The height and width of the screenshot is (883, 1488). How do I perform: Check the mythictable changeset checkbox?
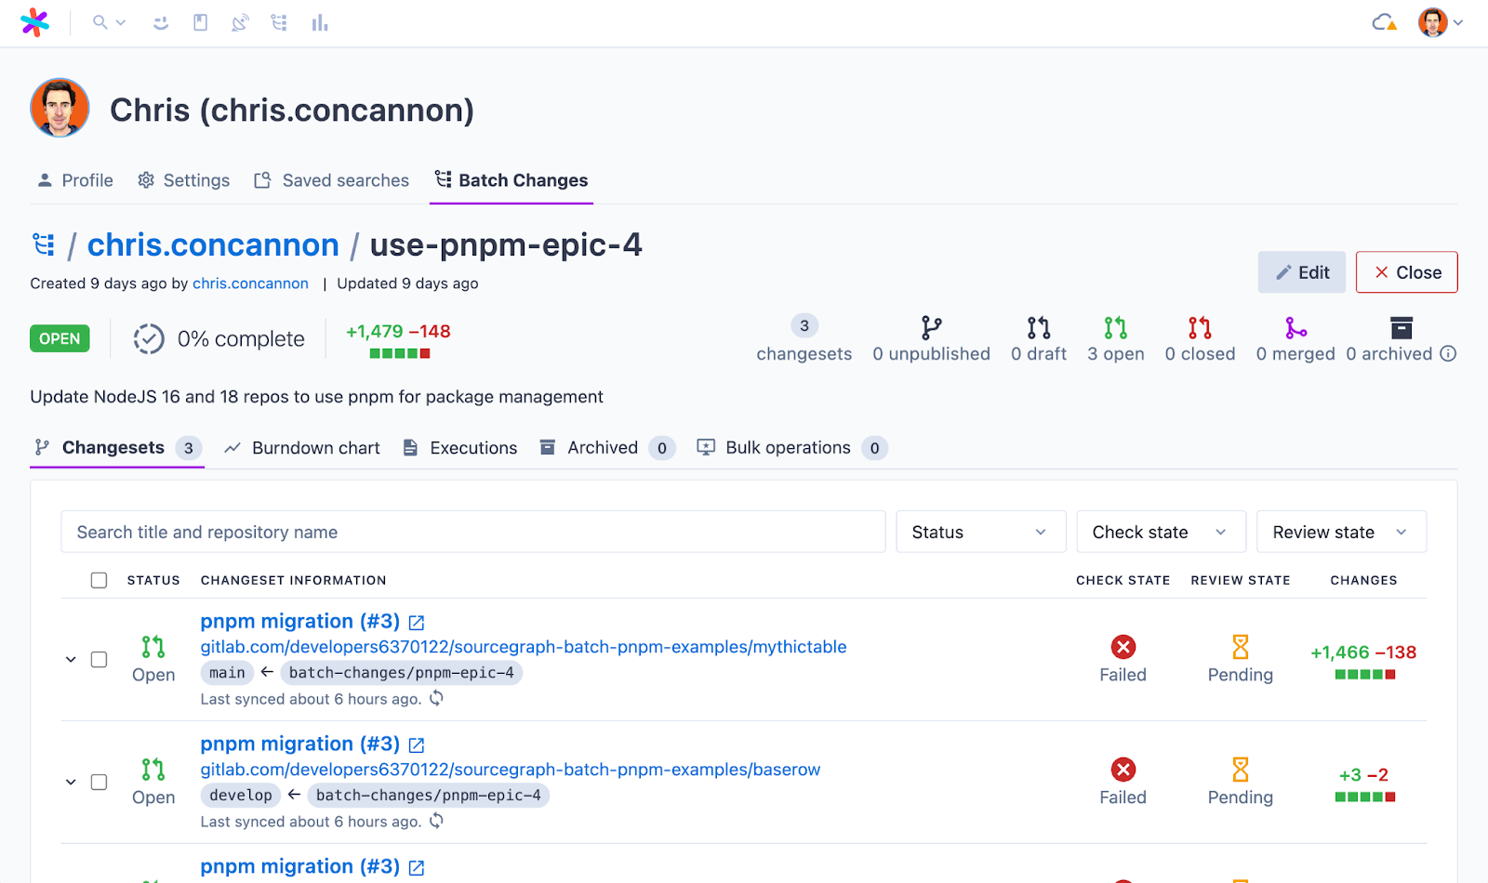coord(99,659)
